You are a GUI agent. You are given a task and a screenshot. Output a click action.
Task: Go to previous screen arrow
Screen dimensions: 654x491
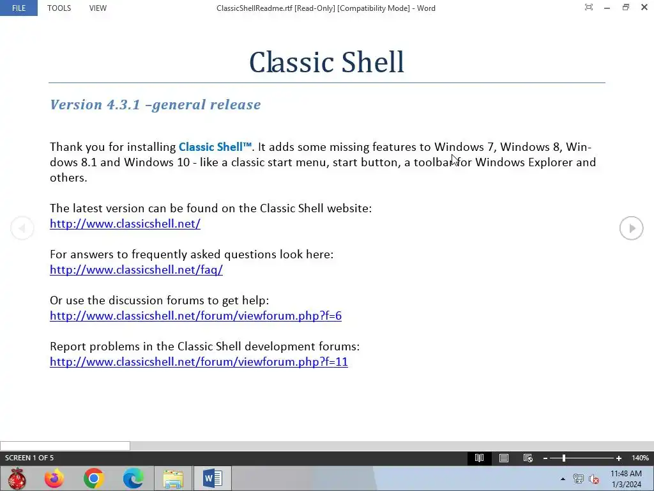click(22, 228)
